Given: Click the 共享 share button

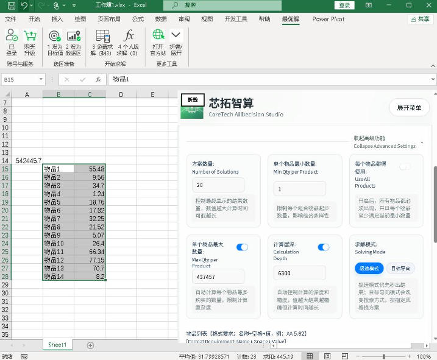Looking at the screenshot, I should click(421, 19).
